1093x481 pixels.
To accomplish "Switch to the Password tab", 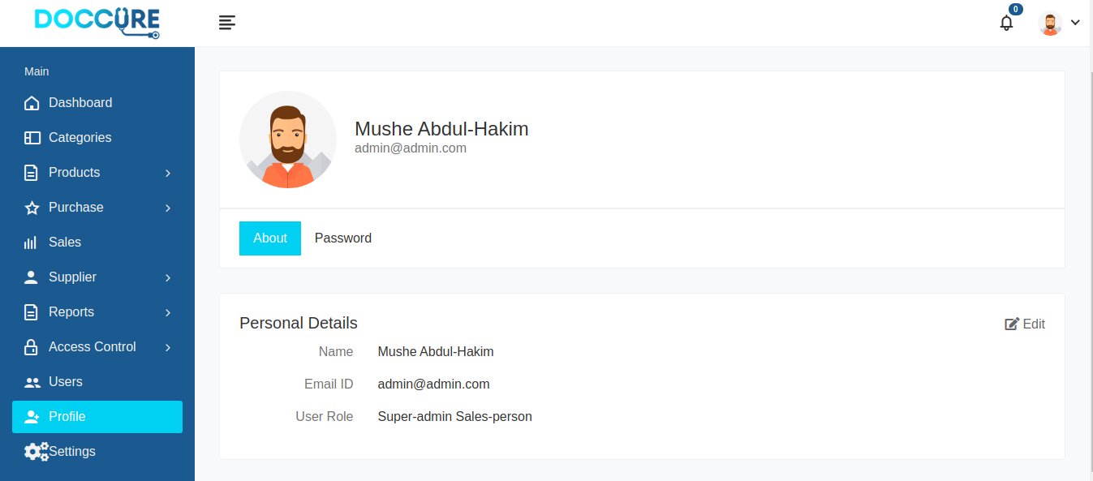I will coord(343,238).
